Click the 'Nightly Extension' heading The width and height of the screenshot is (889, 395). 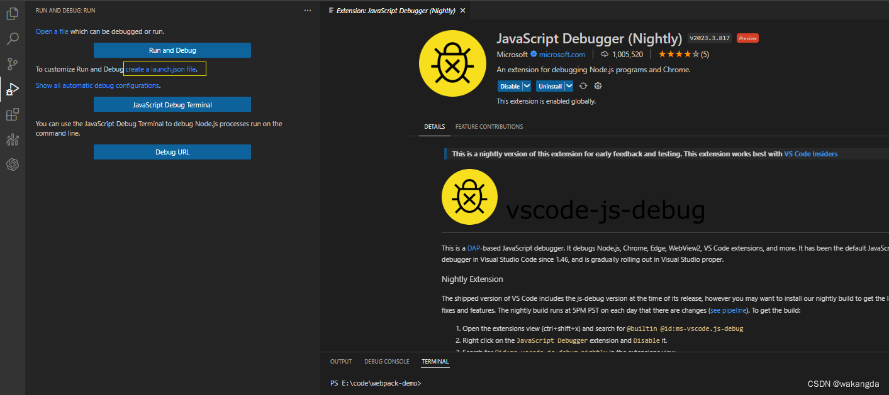point(472,279)
